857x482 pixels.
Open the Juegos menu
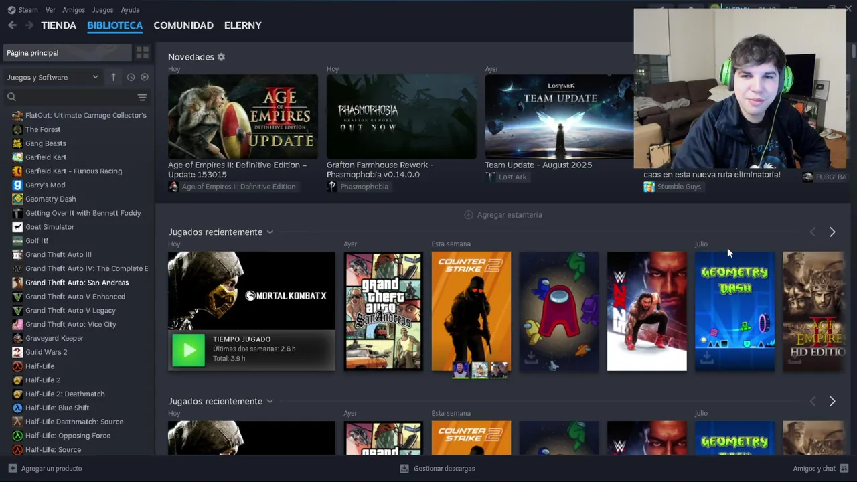click(x=103, y=10)
